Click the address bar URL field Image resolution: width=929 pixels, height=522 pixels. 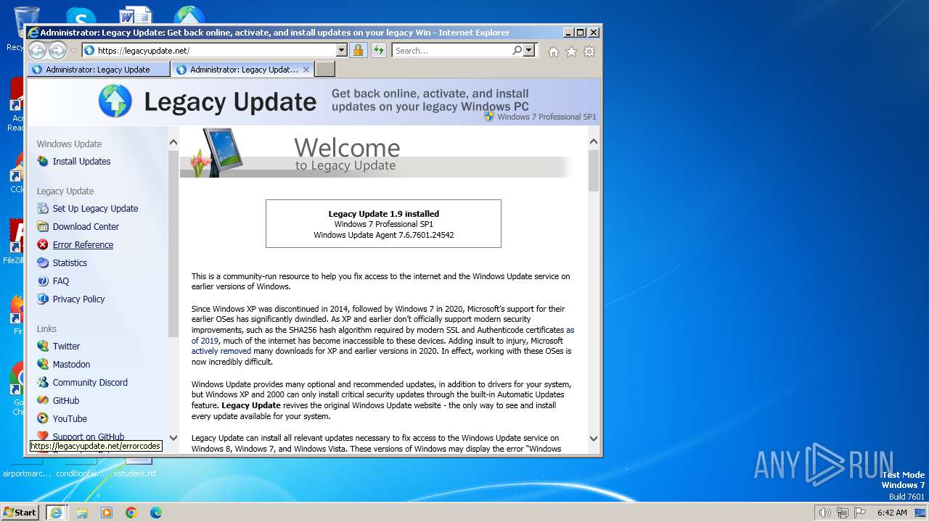(216, 50)
